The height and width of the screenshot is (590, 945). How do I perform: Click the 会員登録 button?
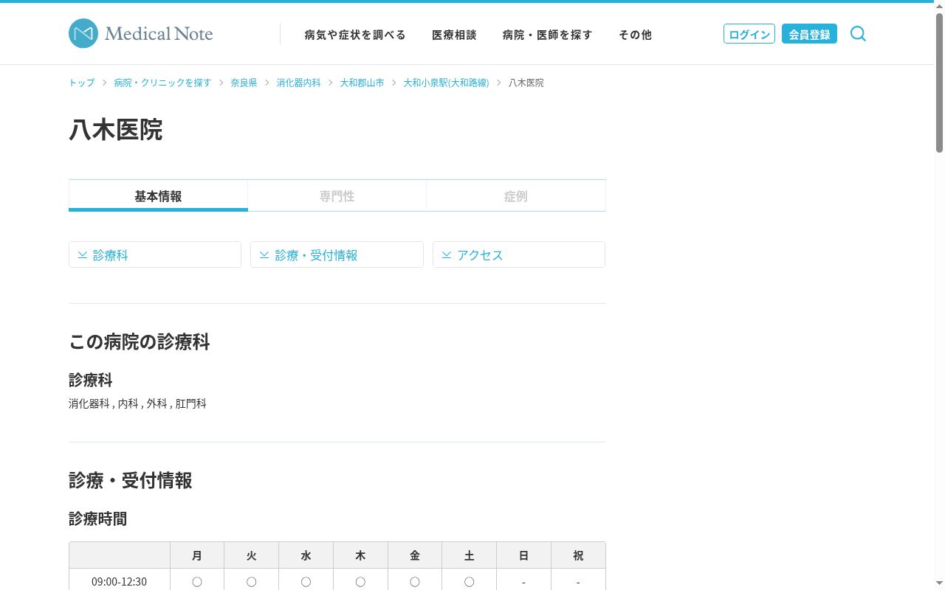(x=809, y=34)
